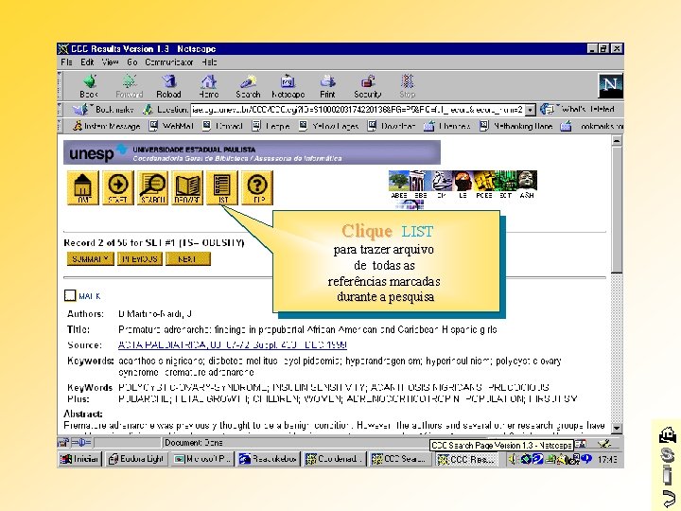Click the Back arrow in Netscape toolbar
The height and width of the screenshot is (511, 681).
(x=89, y=86)
